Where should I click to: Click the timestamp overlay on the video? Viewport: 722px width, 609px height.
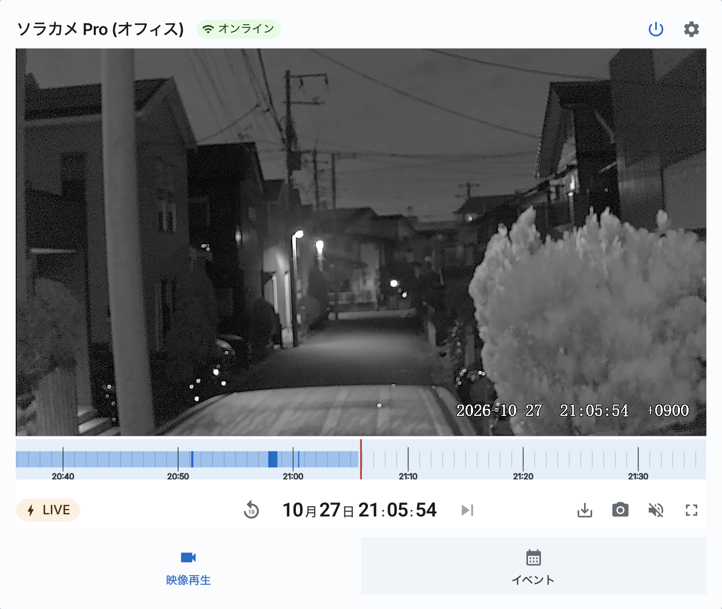(573, 410)
